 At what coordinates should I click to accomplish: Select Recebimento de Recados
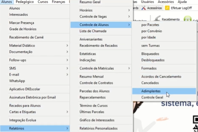click(x=99, y=46)
